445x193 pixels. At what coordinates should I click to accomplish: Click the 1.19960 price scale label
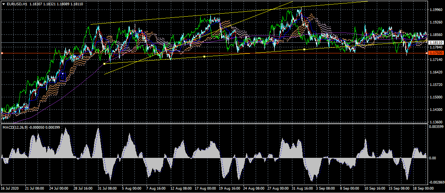coord(436,10)
